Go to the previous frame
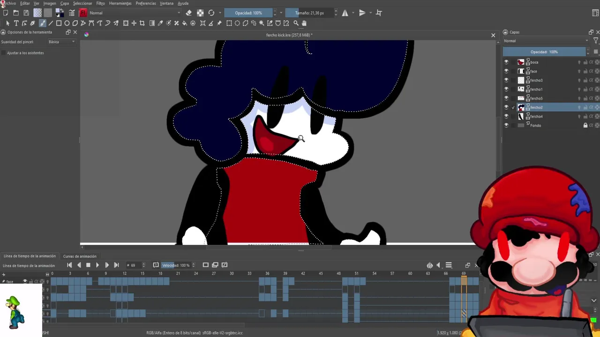 click(x=79, y=265)
